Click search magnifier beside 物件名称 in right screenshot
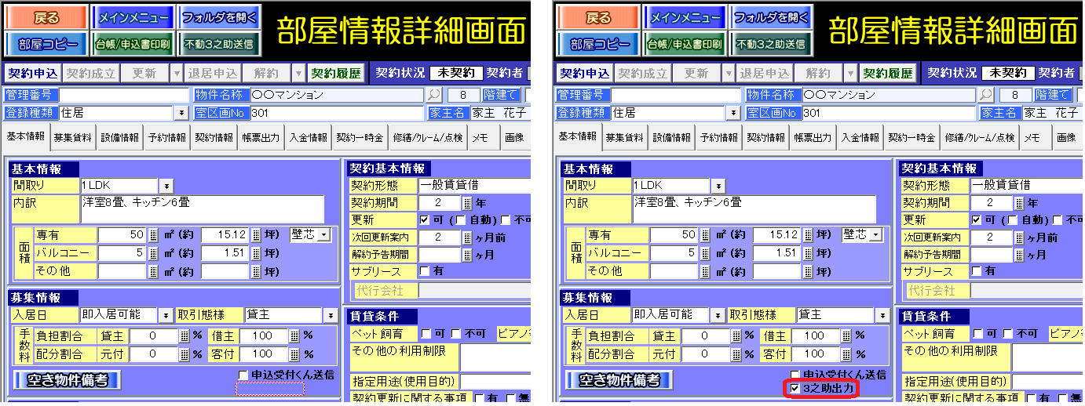The width and height of the screenshot is (1085, 406). click(985, 95)
